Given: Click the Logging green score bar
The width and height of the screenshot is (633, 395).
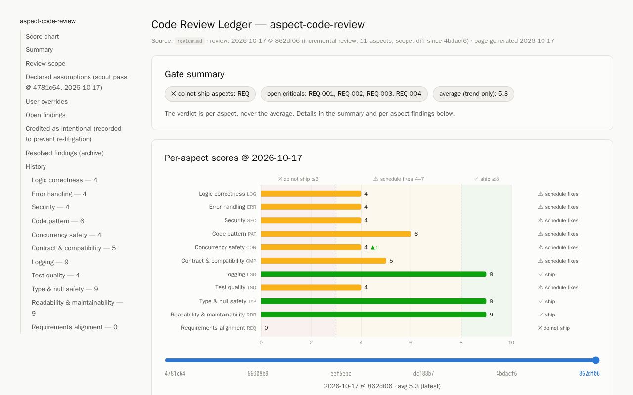Looking at the screenshot, I should click(x=373, y=274).
